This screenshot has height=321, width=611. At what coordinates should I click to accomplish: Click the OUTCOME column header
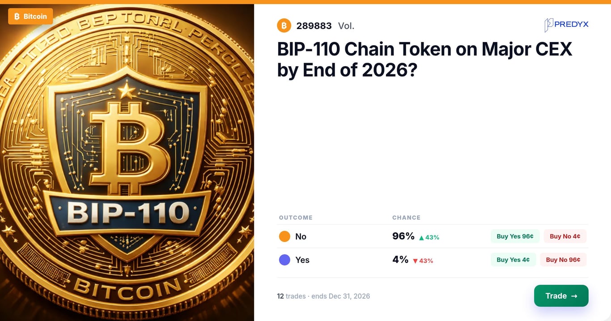point(296,218)
